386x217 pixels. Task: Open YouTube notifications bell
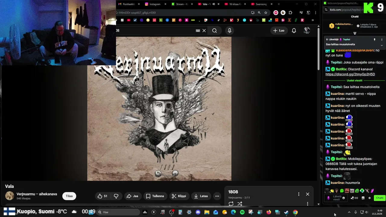pos(294,30)
